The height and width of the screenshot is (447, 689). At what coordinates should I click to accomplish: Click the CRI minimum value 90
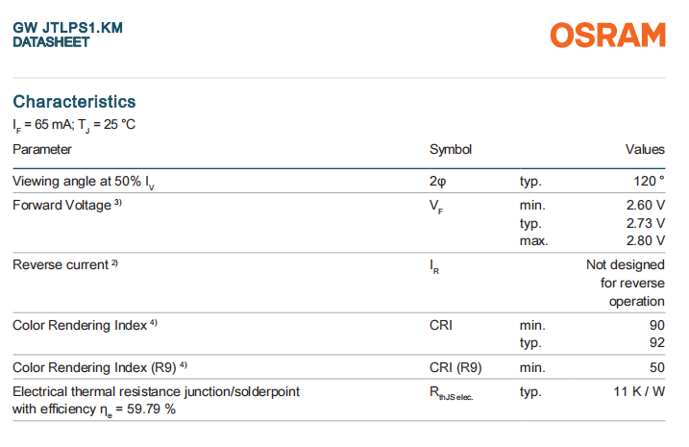(656, 325)
